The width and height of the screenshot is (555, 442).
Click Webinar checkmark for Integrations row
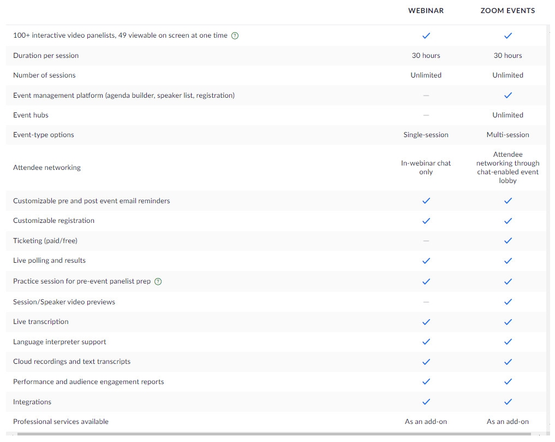(x=426, y=402)
